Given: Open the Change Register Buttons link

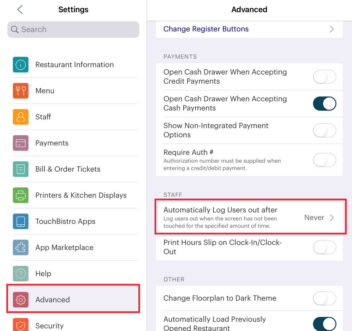Looking at the screenshot, I should point(206,29).
